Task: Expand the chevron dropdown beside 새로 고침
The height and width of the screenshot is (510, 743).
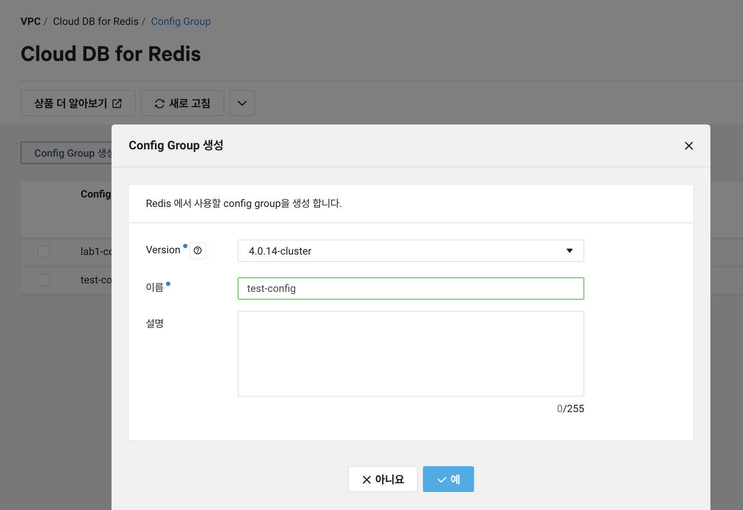Action: (242, 103)
